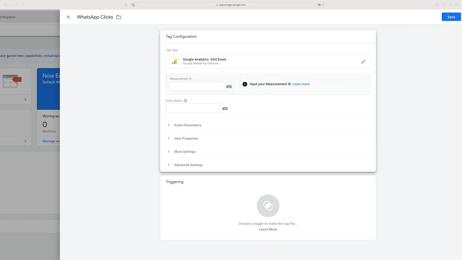Image resolution: width=462 pixels, height=260 pixels.
Task: Click the Google Analytics GA4 Event logo
Action: point(174,61)
